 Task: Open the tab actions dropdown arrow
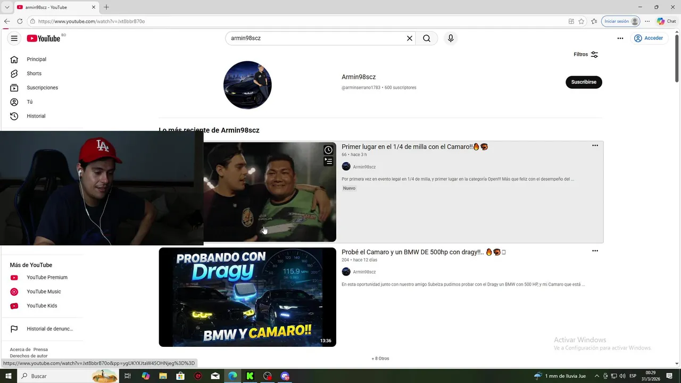(x=7, y=7)
